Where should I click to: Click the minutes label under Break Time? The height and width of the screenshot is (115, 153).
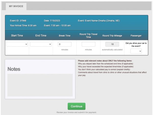point(65,50)
